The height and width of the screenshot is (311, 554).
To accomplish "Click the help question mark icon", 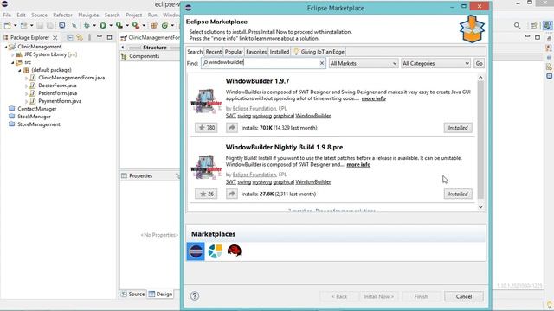I will pyautogui.click(x=195, y=295).
